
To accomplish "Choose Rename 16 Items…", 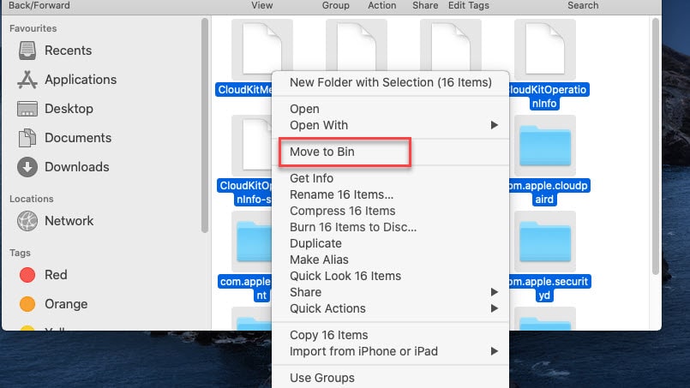I will click(390, 194).
